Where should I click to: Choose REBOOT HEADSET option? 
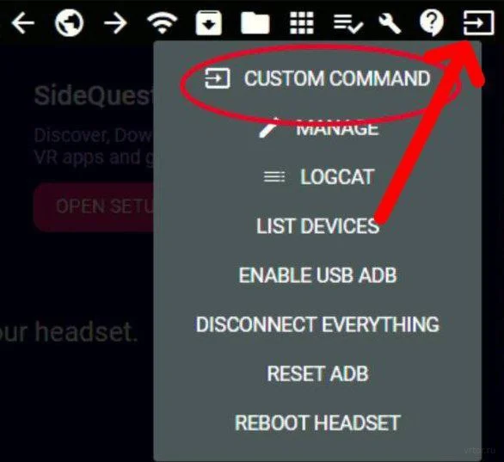317,422
